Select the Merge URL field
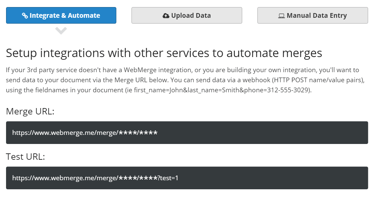Image resolution: width=376 pixels, height=198 pixels. 187,133
